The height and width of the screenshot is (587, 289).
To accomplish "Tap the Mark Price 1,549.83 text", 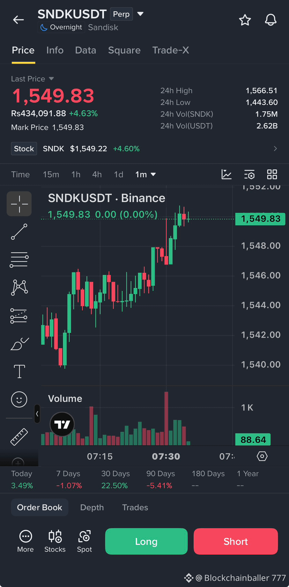I will [x=47, y=127].
